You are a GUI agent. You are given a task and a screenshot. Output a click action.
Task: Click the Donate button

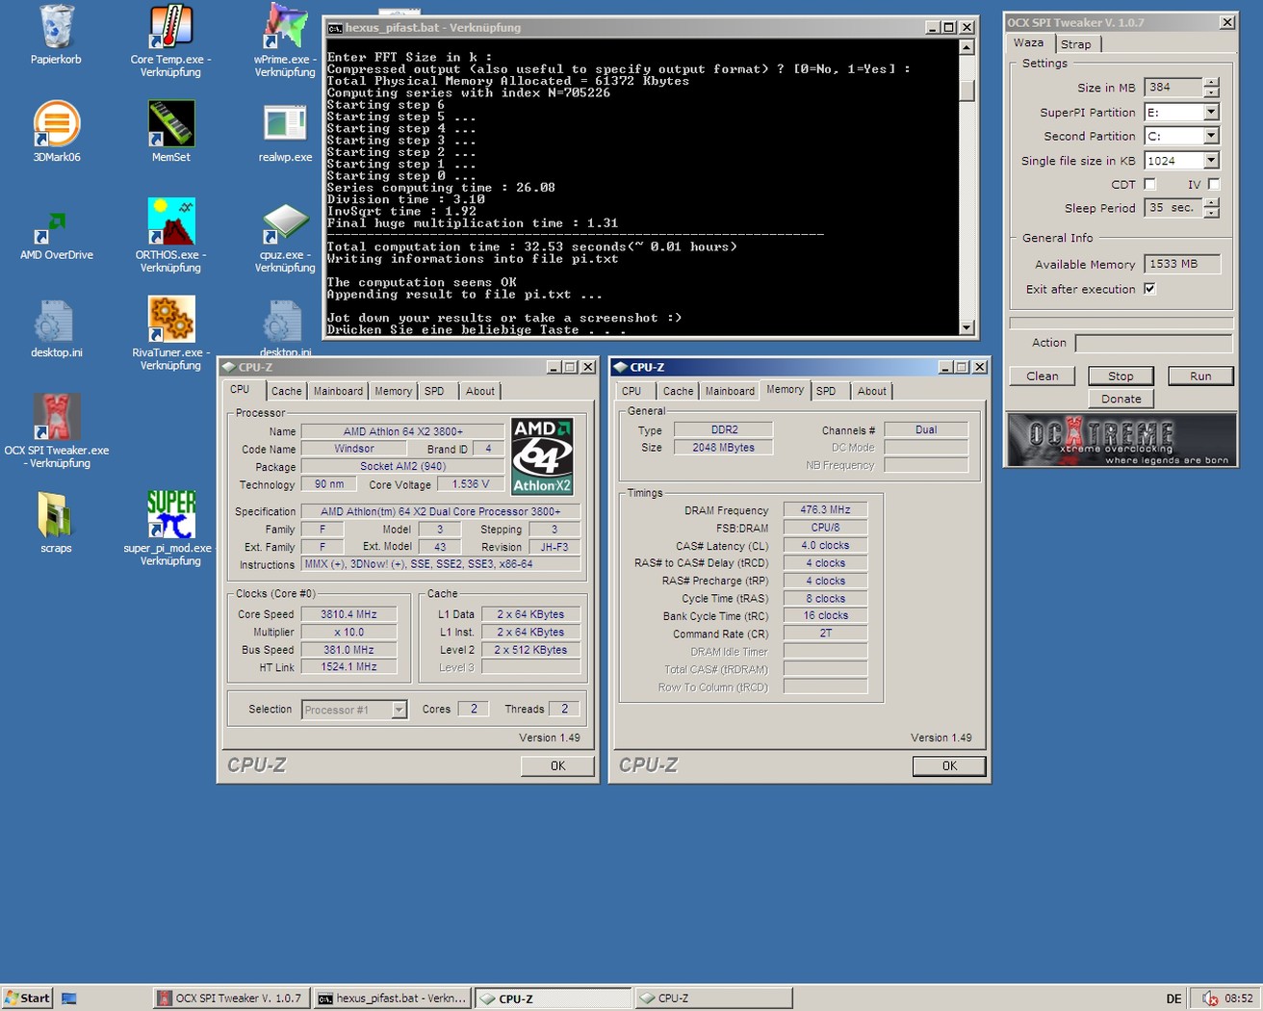click(1121, 399)
